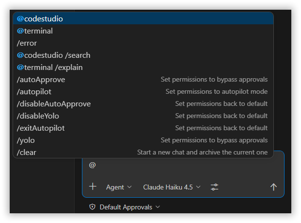
Task: Select the /autoApprove command
Action: tap(143, 80)
